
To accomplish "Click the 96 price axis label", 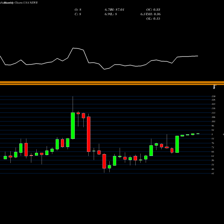I will coord(213,126).
